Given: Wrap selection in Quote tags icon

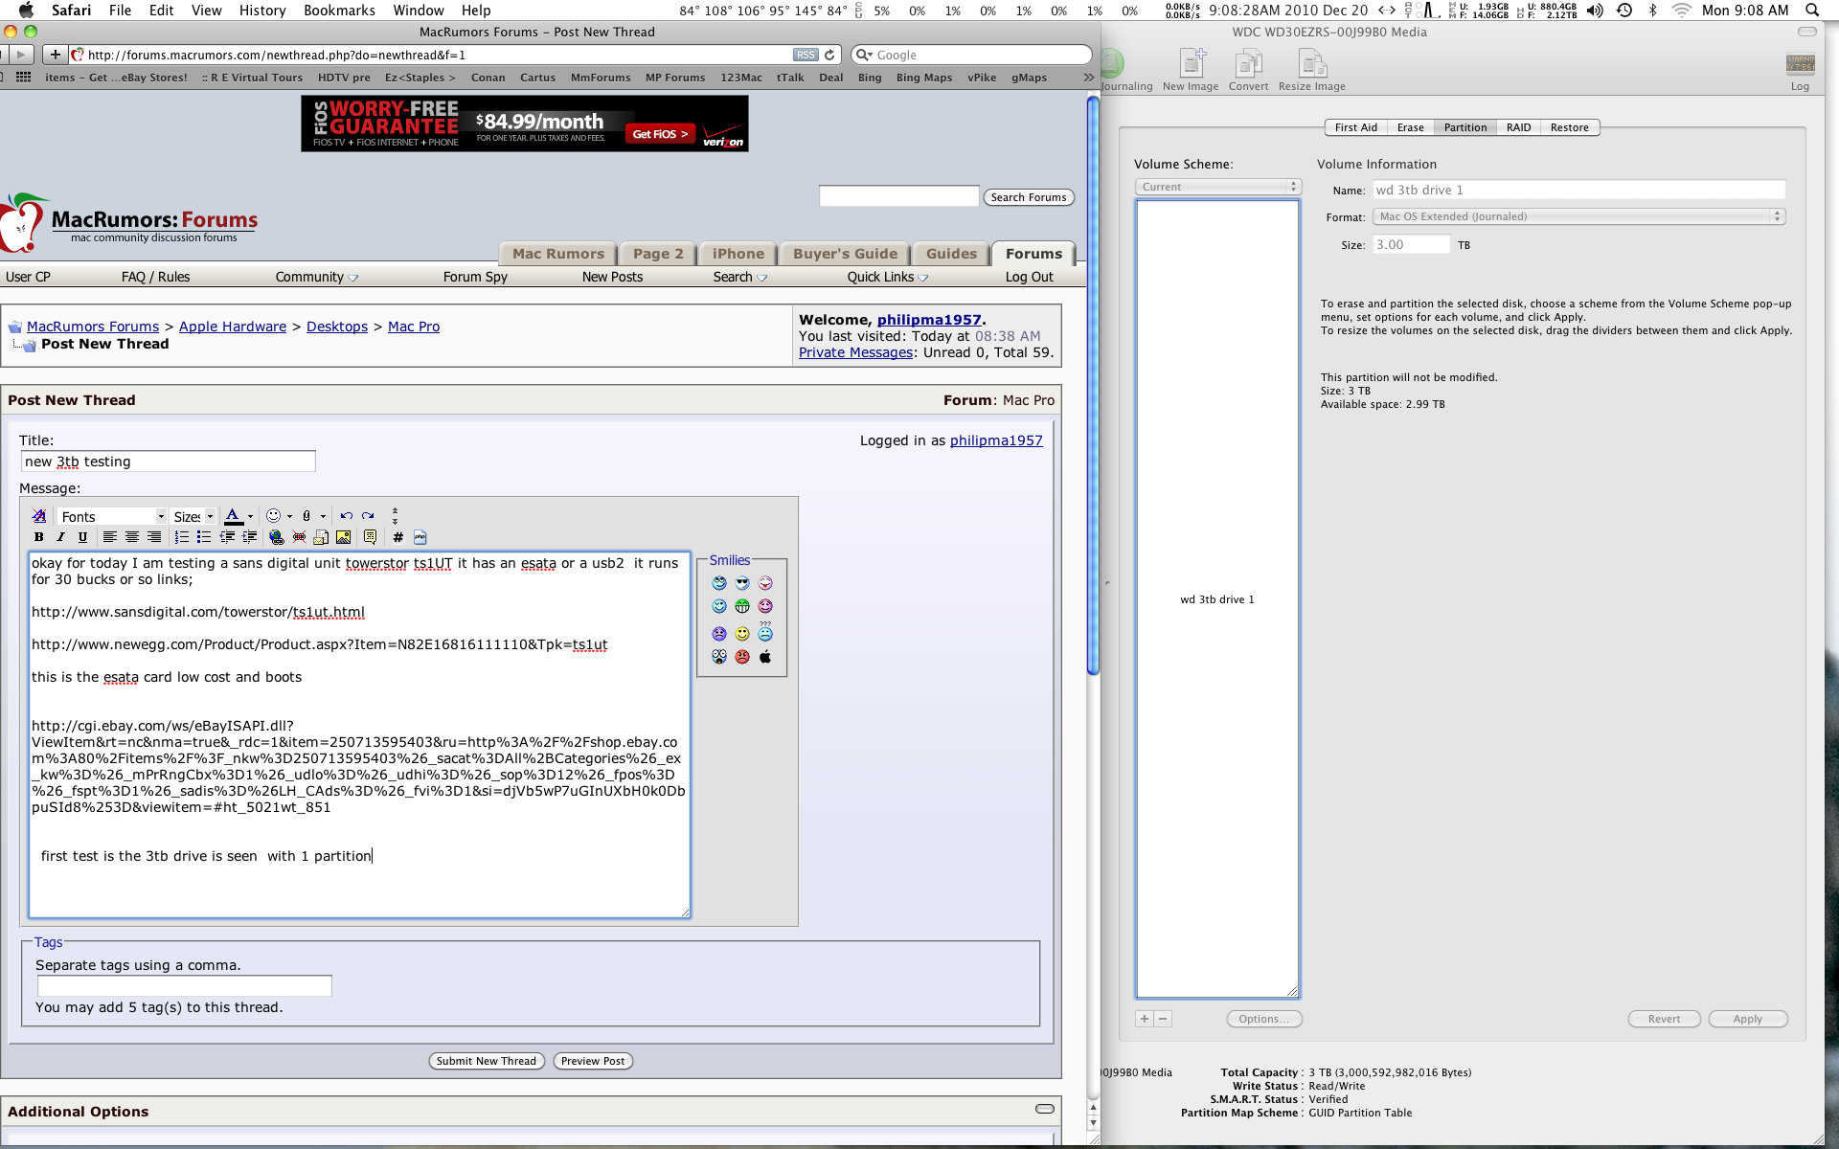Looking at the screenshot, I should 370,537.
